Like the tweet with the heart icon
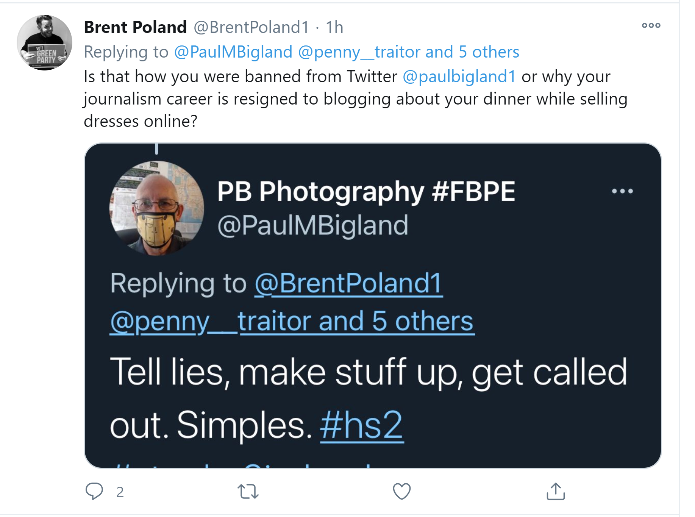The image size is (695, 517). pos(401,492)
